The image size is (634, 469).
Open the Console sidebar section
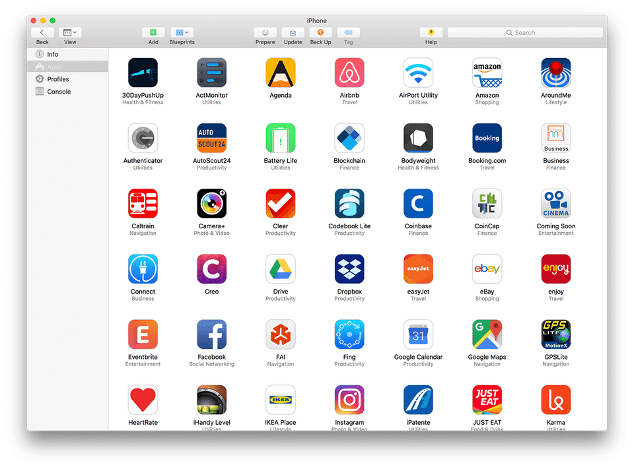tap(67, 92)
